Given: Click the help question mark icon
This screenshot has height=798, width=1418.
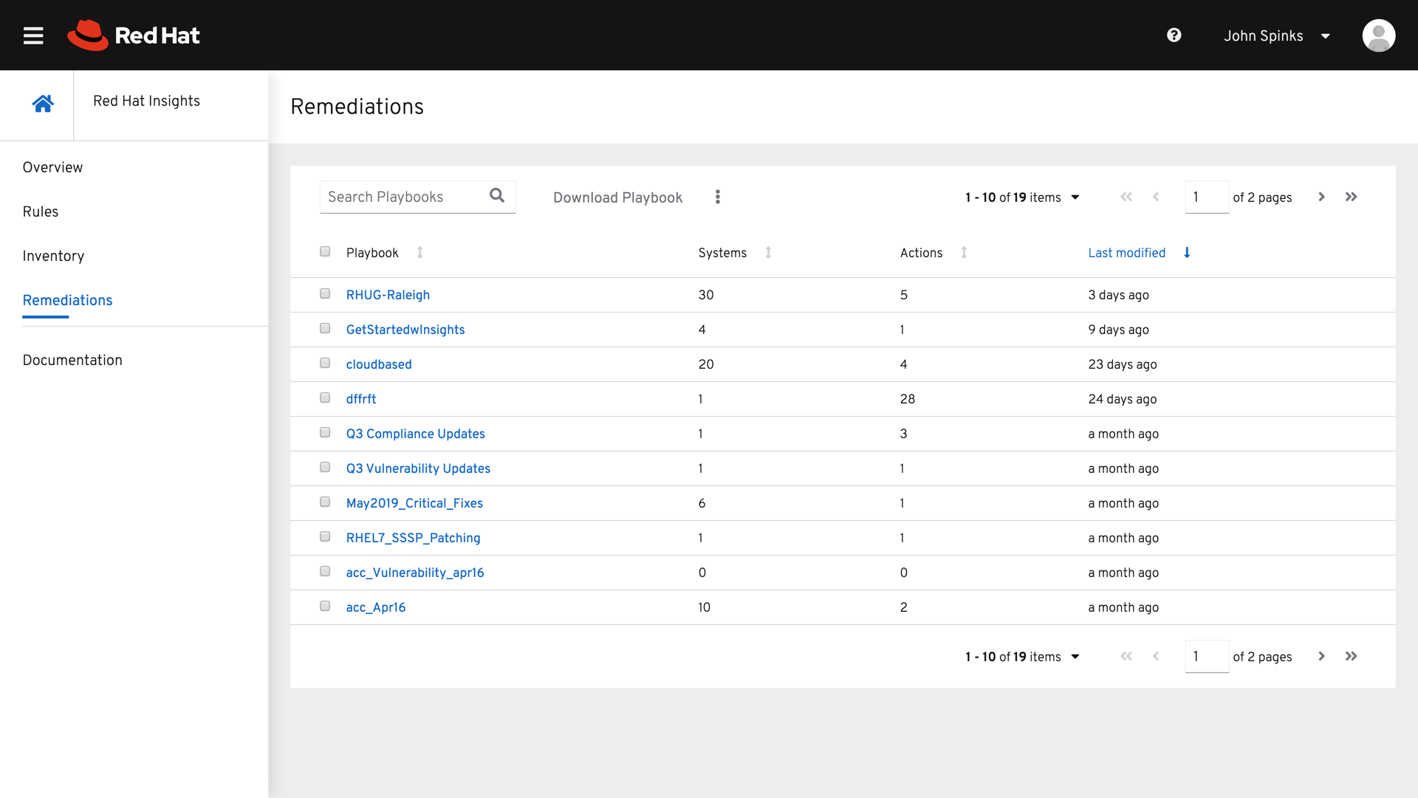Looking at the screenshot, I should (x=1174, y=35).
